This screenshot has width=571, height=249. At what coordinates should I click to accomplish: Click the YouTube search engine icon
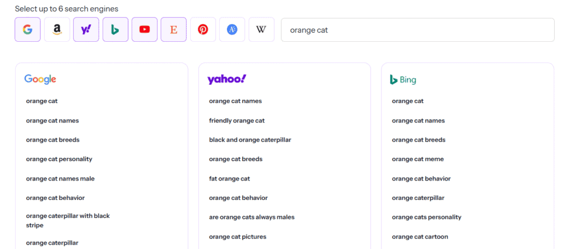[144, 30]
